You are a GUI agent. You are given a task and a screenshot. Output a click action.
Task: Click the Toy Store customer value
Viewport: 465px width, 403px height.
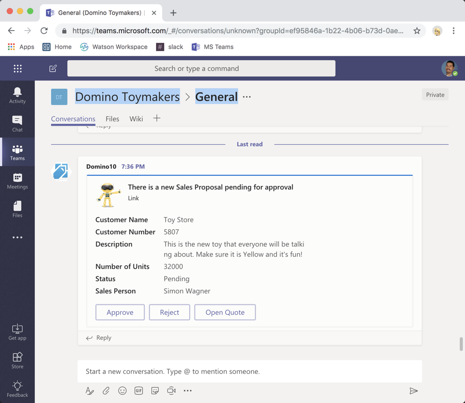(178, 220)
